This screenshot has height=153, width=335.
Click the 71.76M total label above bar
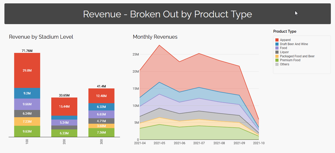click(x=27, y=51)
